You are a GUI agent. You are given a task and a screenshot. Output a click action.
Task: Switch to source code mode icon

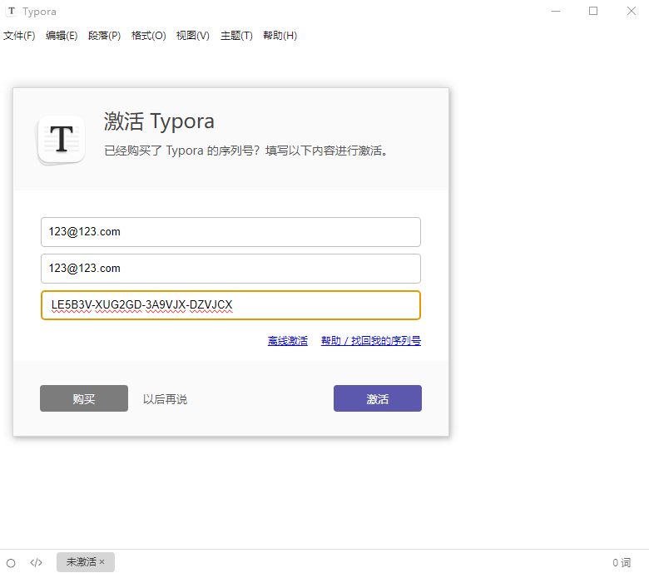point(36,562)
